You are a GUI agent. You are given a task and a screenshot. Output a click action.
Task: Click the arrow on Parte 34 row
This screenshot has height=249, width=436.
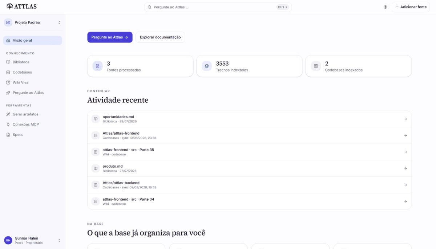(x=405, y=201)
